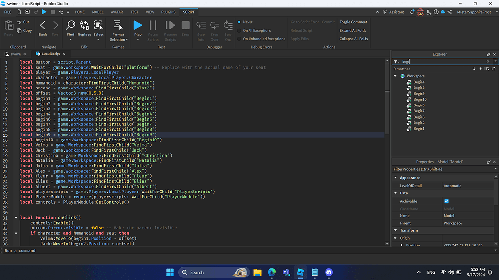499x280 pixels.
Task: Select On Unhandled Exceptions option
Action: 261,39
